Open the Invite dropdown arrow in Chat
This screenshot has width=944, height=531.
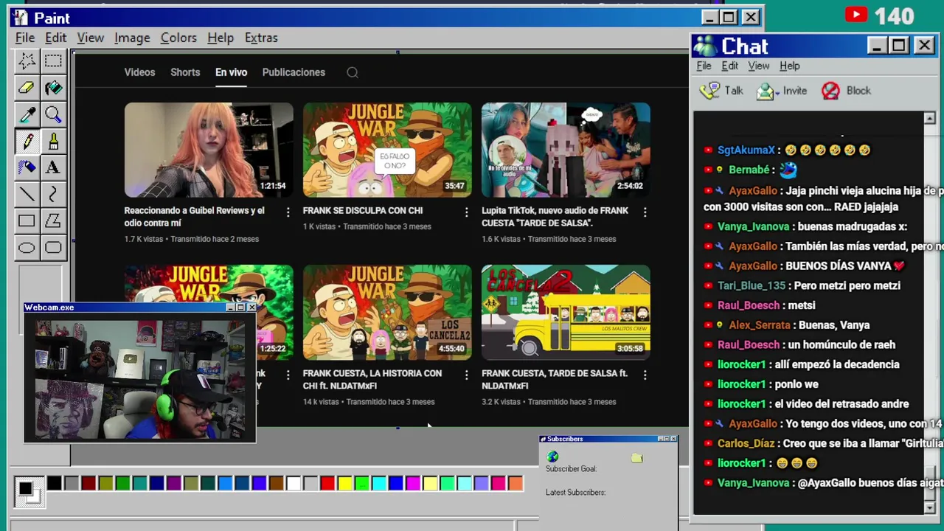pos(778,95)
